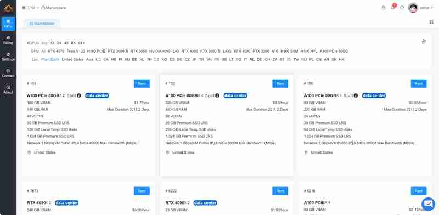
Task: Click the fullscreen expand icon
Action: (431, 22)
